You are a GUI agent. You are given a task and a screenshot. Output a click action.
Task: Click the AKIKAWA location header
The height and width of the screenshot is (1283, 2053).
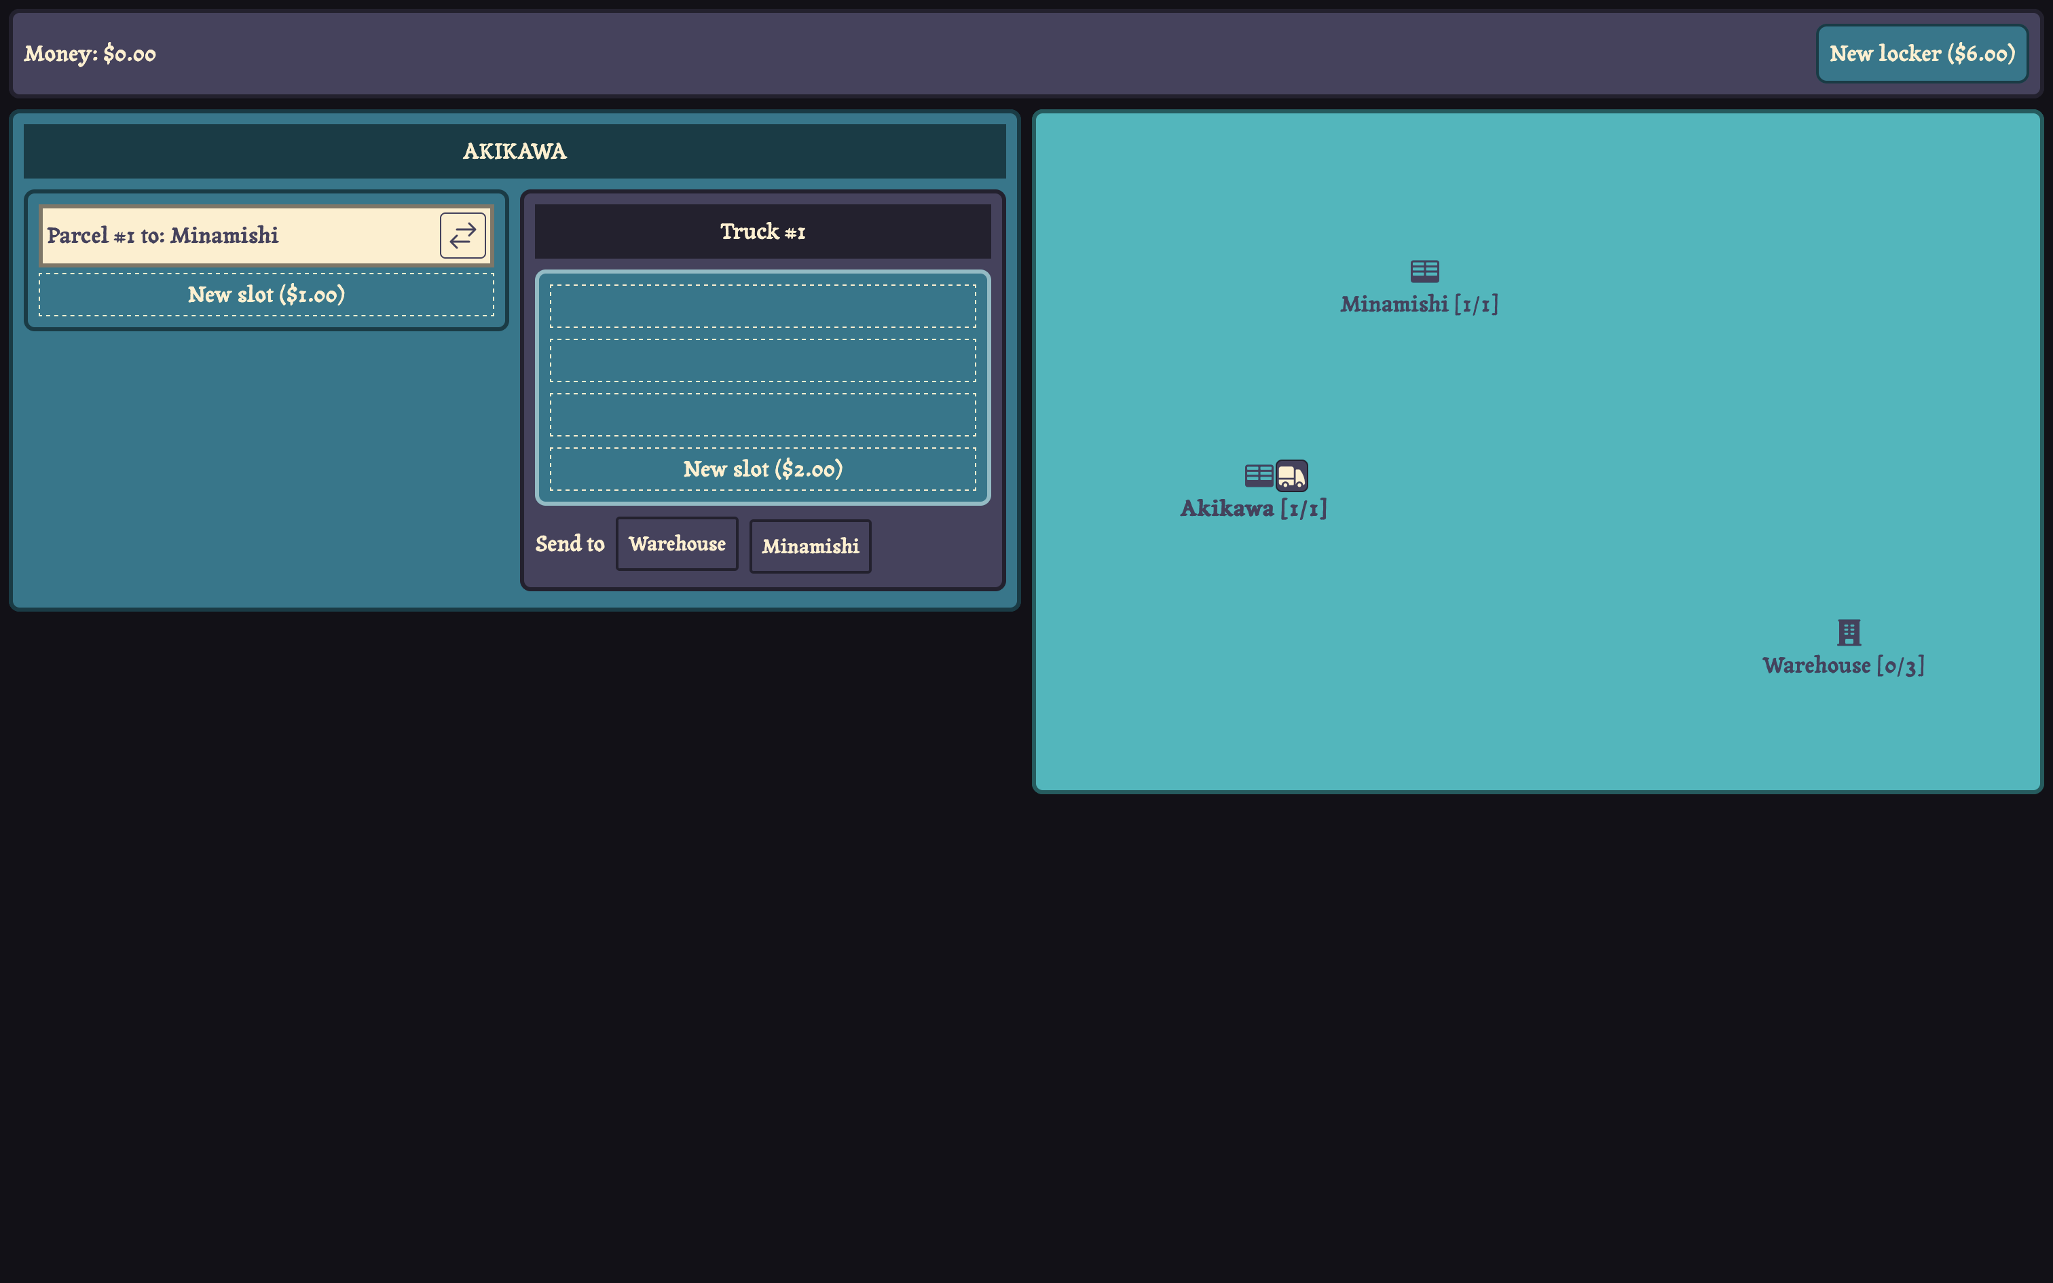pyautogui.click(x=514, y=151)
